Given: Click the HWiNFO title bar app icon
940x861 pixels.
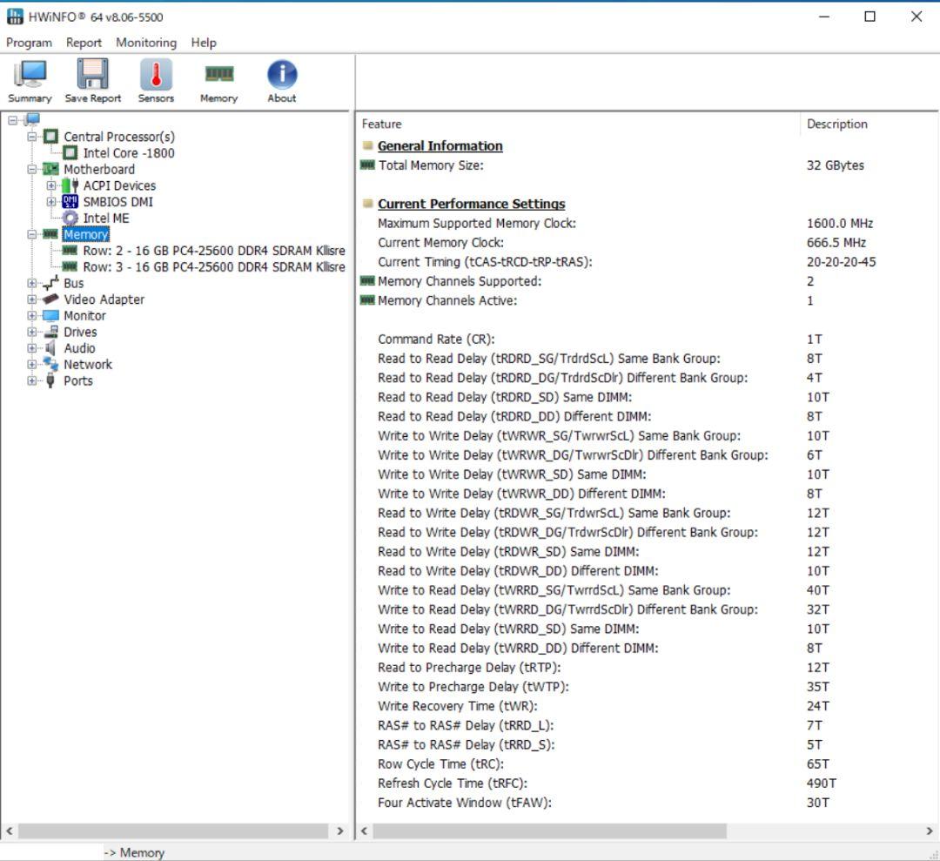Looking at the screenshot, I should point(15,17).
